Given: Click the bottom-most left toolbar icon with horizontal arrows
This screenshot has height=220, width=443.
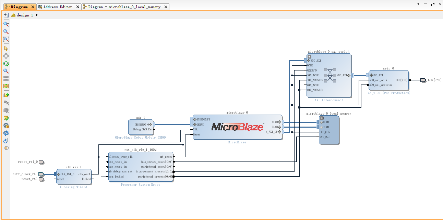Looking at the screenshot, I should (x=6, y=148).
